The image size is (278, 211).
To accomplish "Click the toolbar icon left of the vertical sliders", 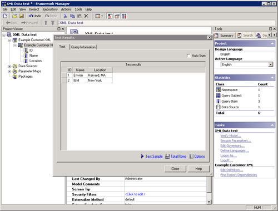I will tap(117, 16).
